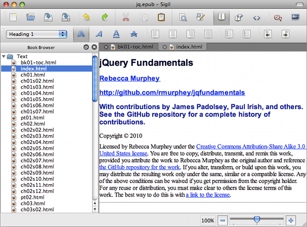Image resolution: width=307 pixels, height=227 pixels.
Task: Toggle italic formatting button
Action: [x=99, y=34]
